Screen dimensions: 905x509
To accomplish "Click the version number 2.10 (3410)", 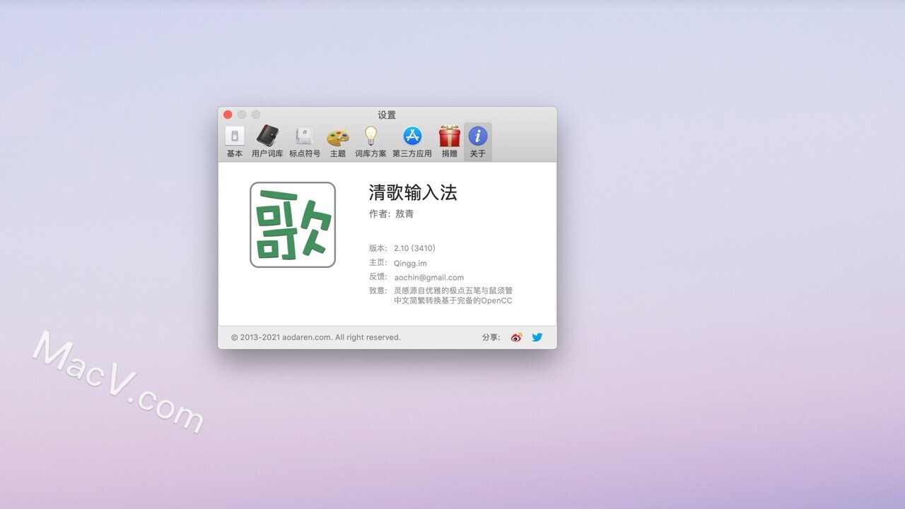I will (415, 248).
